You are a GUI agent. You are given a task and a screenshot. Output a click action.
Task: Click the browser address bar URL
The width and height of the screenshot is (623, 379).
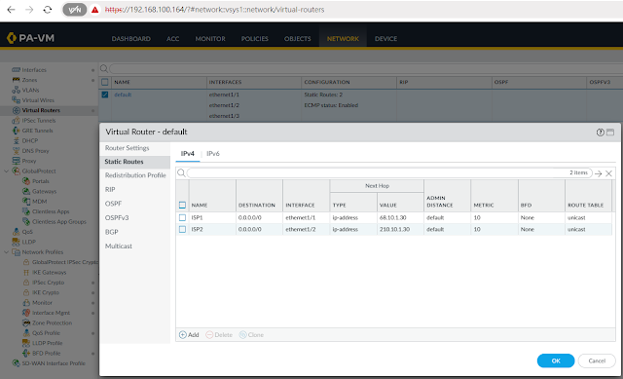pos(214,10)
